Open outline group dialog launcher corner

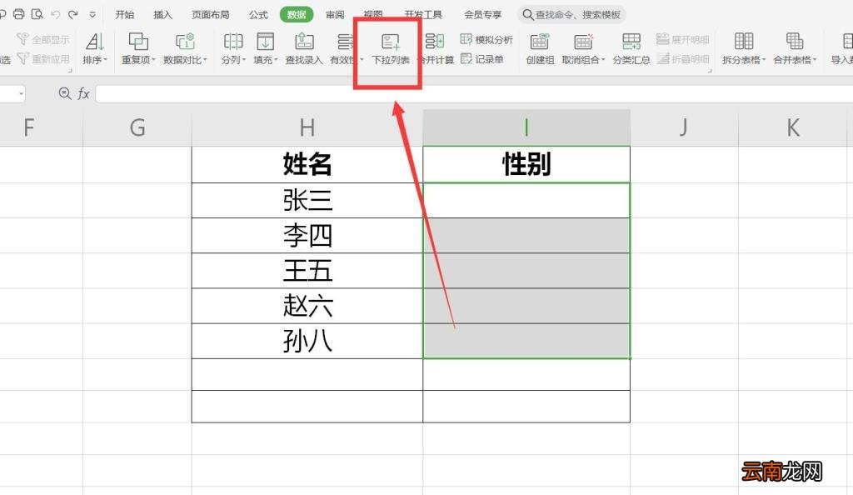[710, 71]
